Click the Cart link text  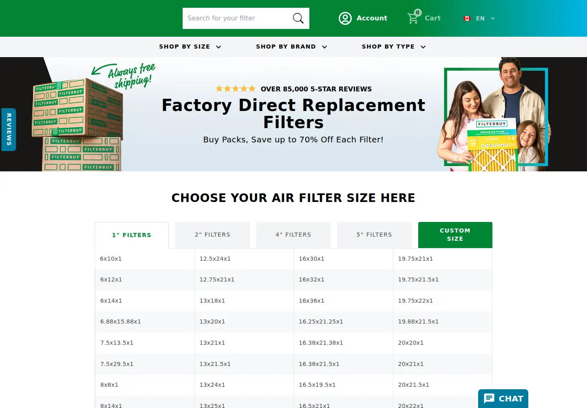433,18
